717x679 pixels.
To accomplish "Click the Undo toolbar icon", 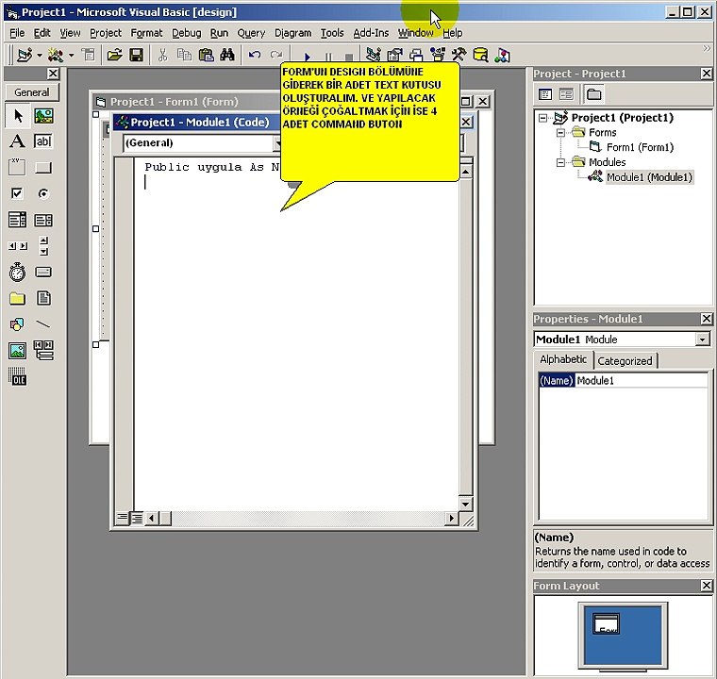I will coord(254,56).
